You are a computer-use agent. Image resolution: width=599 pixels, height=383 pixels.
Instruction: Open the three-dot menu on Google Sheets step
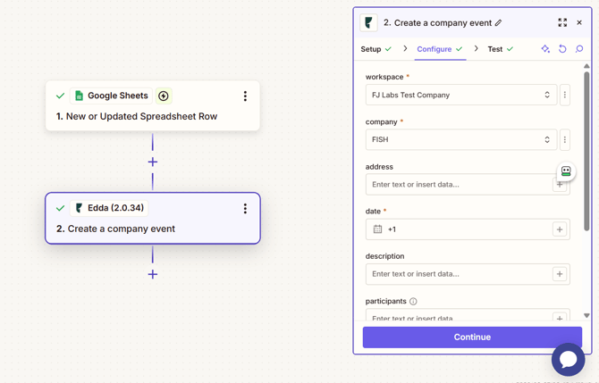point(245,96)
